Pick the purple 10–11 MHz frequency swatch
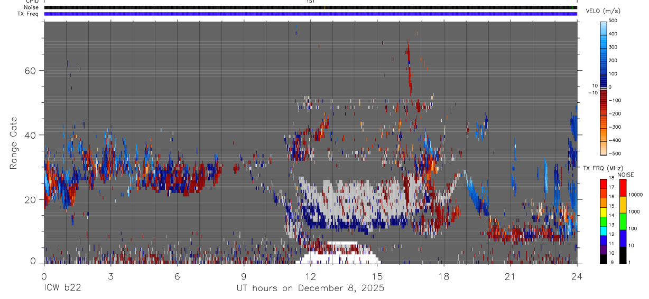Image resolution: width=649 pixels, height=299 pixels. point(603,249)
